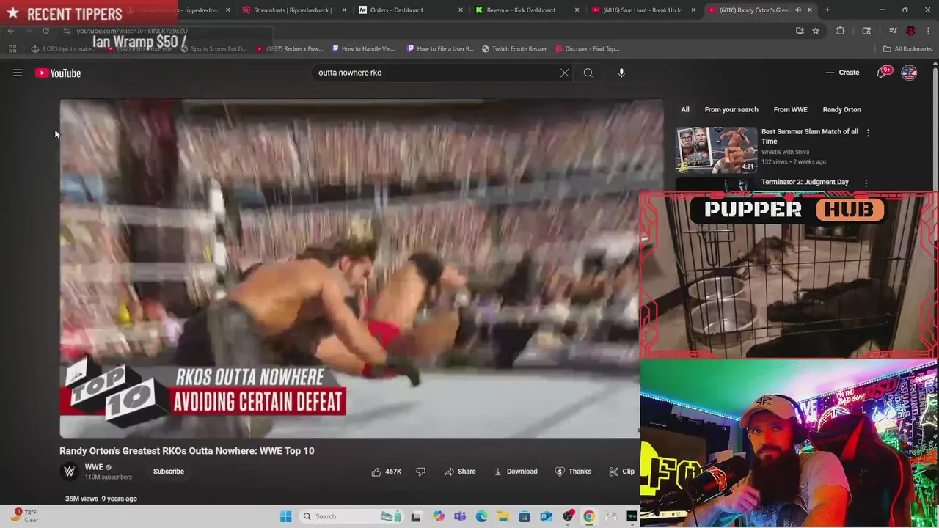Viewport: 939px width, 528px height.
Task: Click the Best Summer Slam Match thumbnail
Action: pos(716,150)
